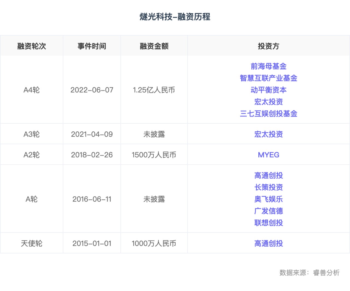Select the 天使轮 round cell
Screen dimensions: 350x291
point(32,243)
